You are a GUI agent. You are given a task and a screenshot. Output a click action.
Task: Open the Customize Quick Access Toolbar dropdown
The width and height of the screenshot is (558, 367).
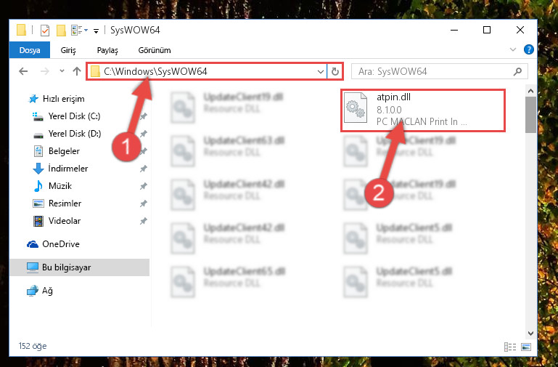[96, 31]
